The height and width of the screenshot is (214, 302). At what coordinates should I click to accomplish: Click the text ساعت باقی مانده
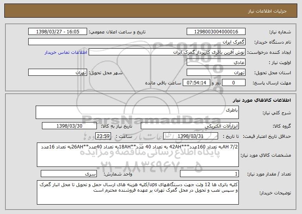(x=163, y=83)
